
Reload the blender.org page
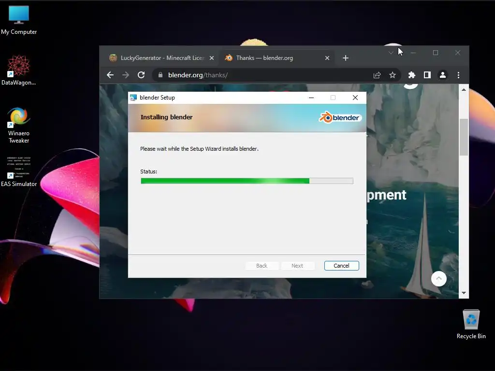(x=141, y=75)
